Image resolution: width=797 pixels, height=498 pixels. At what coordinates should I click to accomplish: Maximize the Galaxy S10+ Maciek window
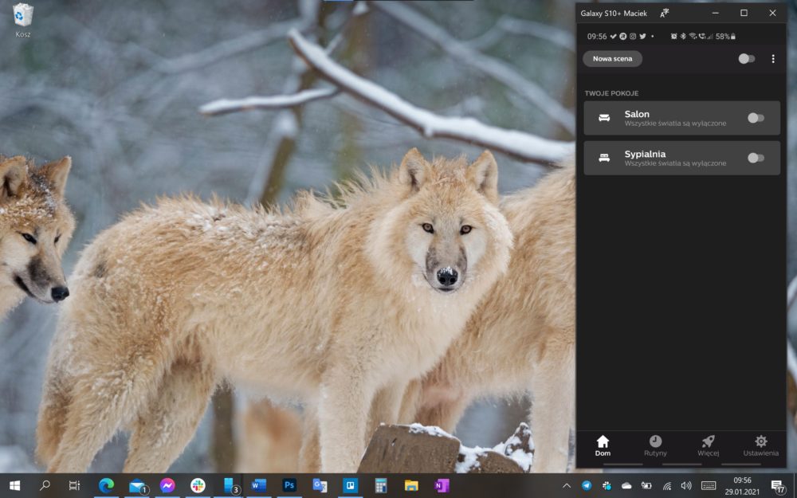[x=744, y=14]
